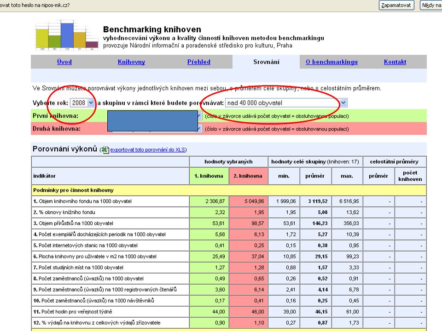The image size is (442, 331).
Task: Click the 'min.' column header
Action: (x=284, y=176)
